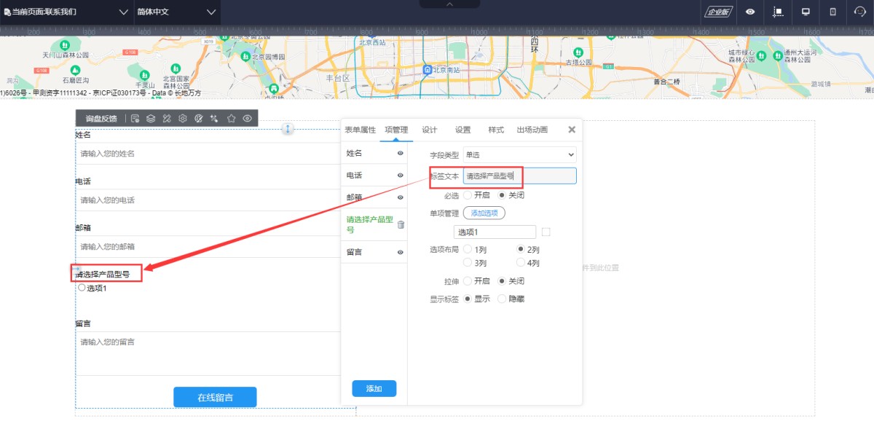The height and width of the screenshot is (429, 874).
Task: Toggle visibility of the 姓名 field
Action: [400, 154]
